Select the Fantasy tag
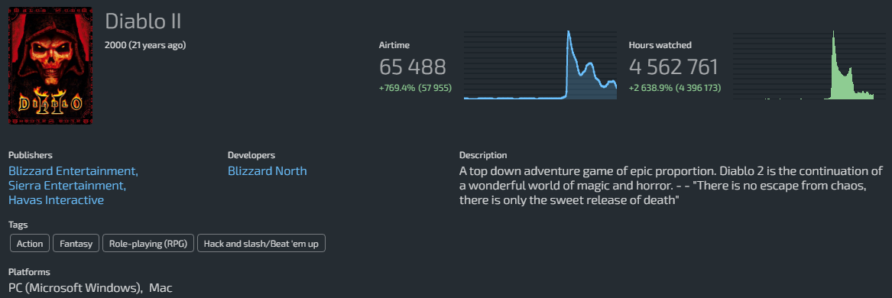Viewport: 892px width, 298px height. [76, 244]
